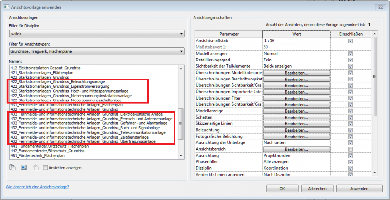Click the Duplicate view template icon
Screen dimensions: 390x200
[12, 167]
